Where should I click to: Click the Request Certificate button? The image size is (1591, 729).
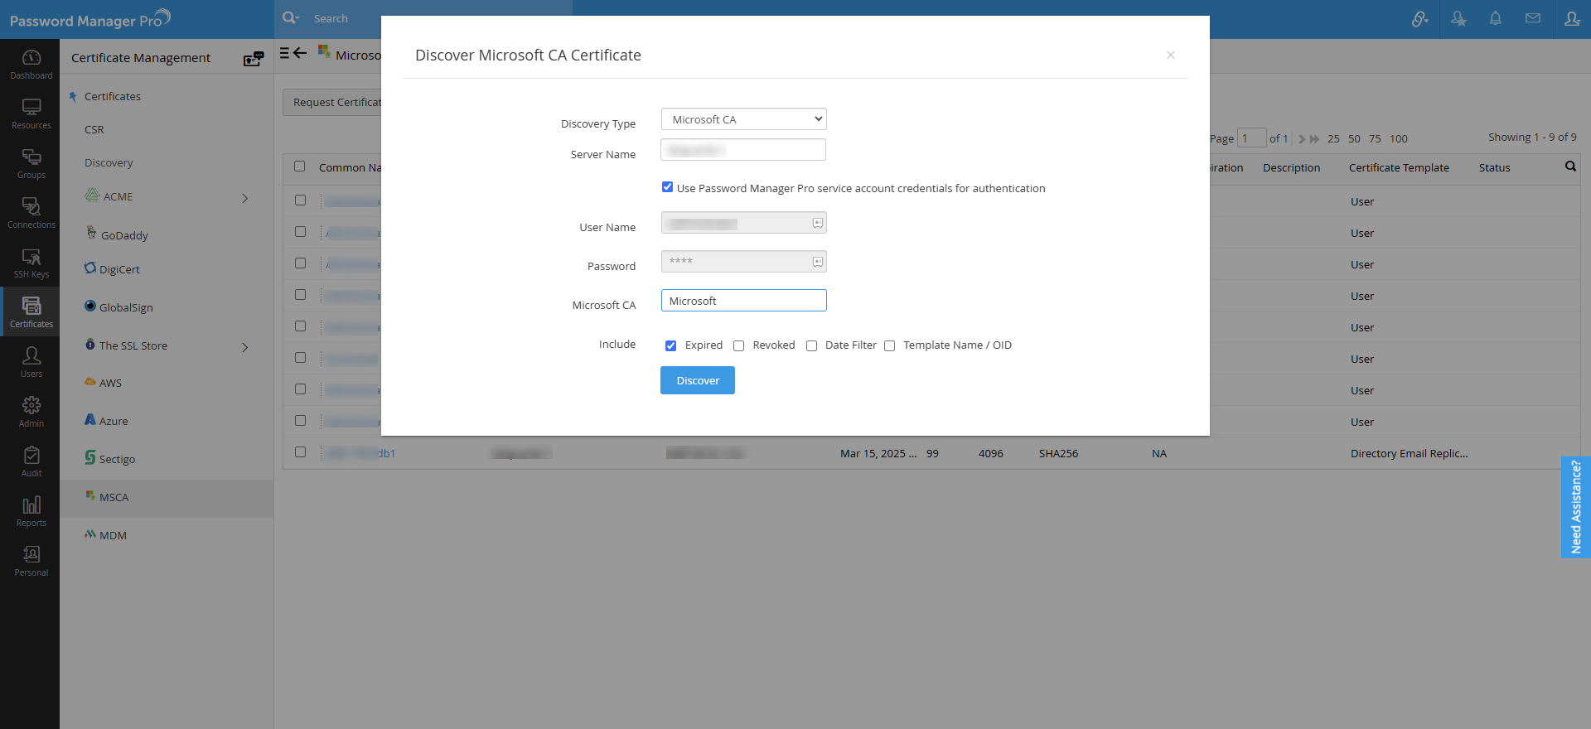pos(332,102)
